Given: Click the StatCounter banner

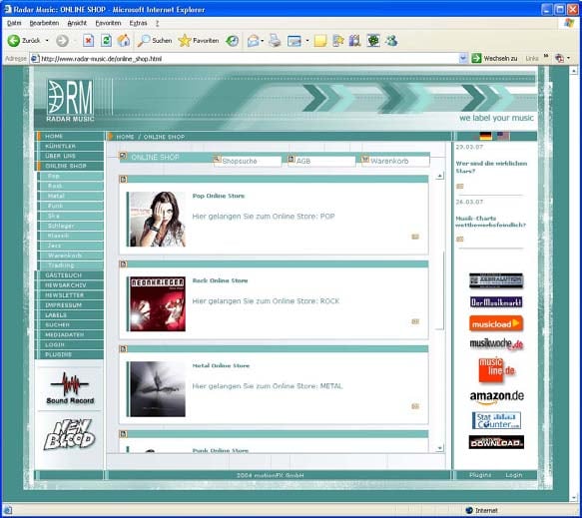Looking at the screenshot, I should [x=496, y=420].
